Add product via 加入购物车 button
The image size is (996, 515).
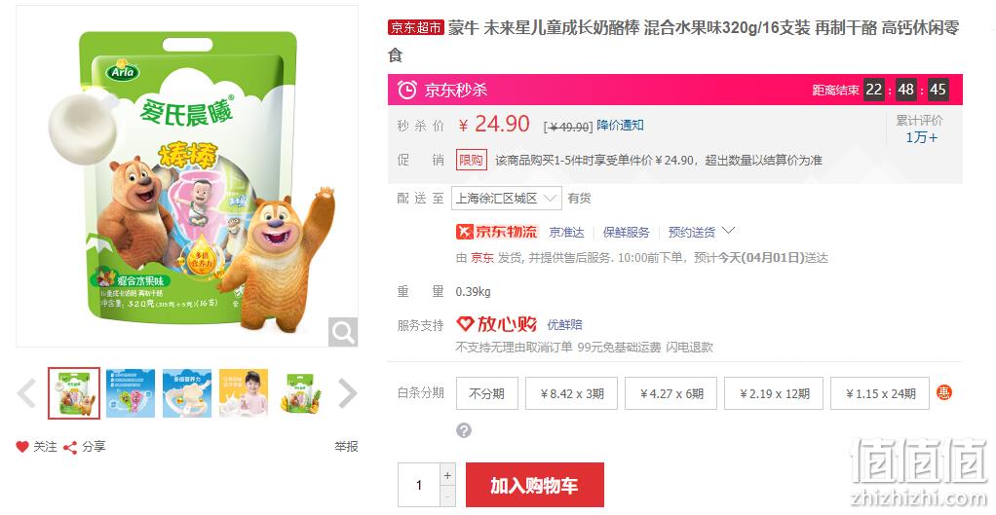[x=535, y=485]
